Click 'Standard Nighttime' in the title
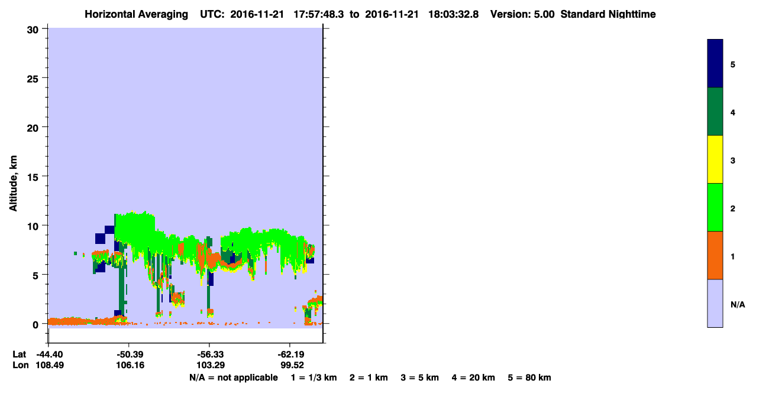Image resolution: width=769 pixels, height=394 pixels. pyautogui.click(x=608, y=14)
